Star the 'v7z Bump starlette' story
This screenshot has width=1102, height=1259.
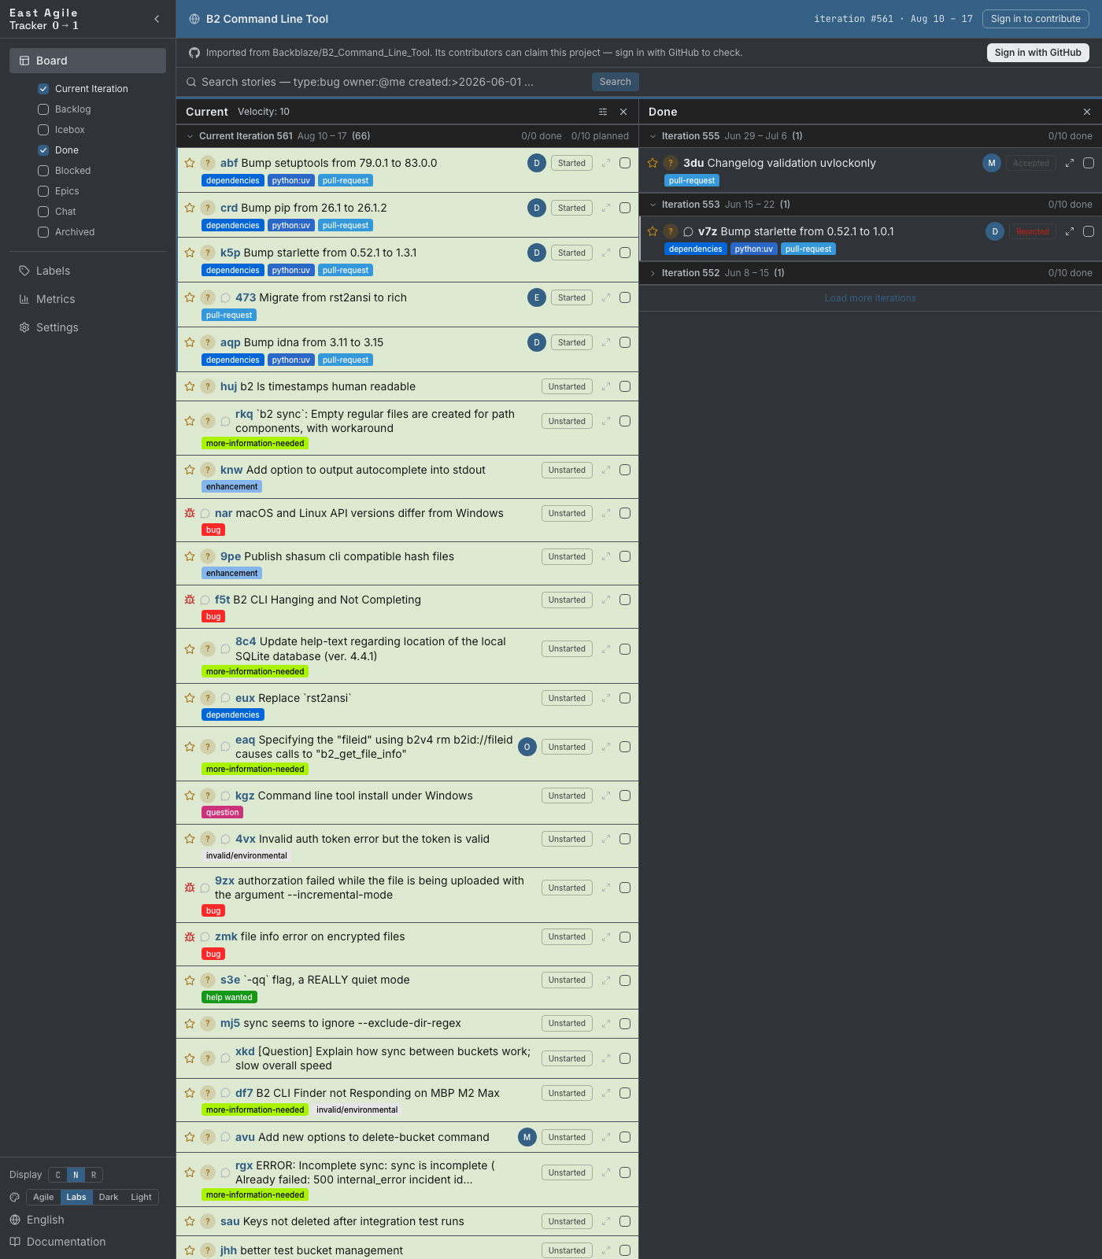click(653, 231)
